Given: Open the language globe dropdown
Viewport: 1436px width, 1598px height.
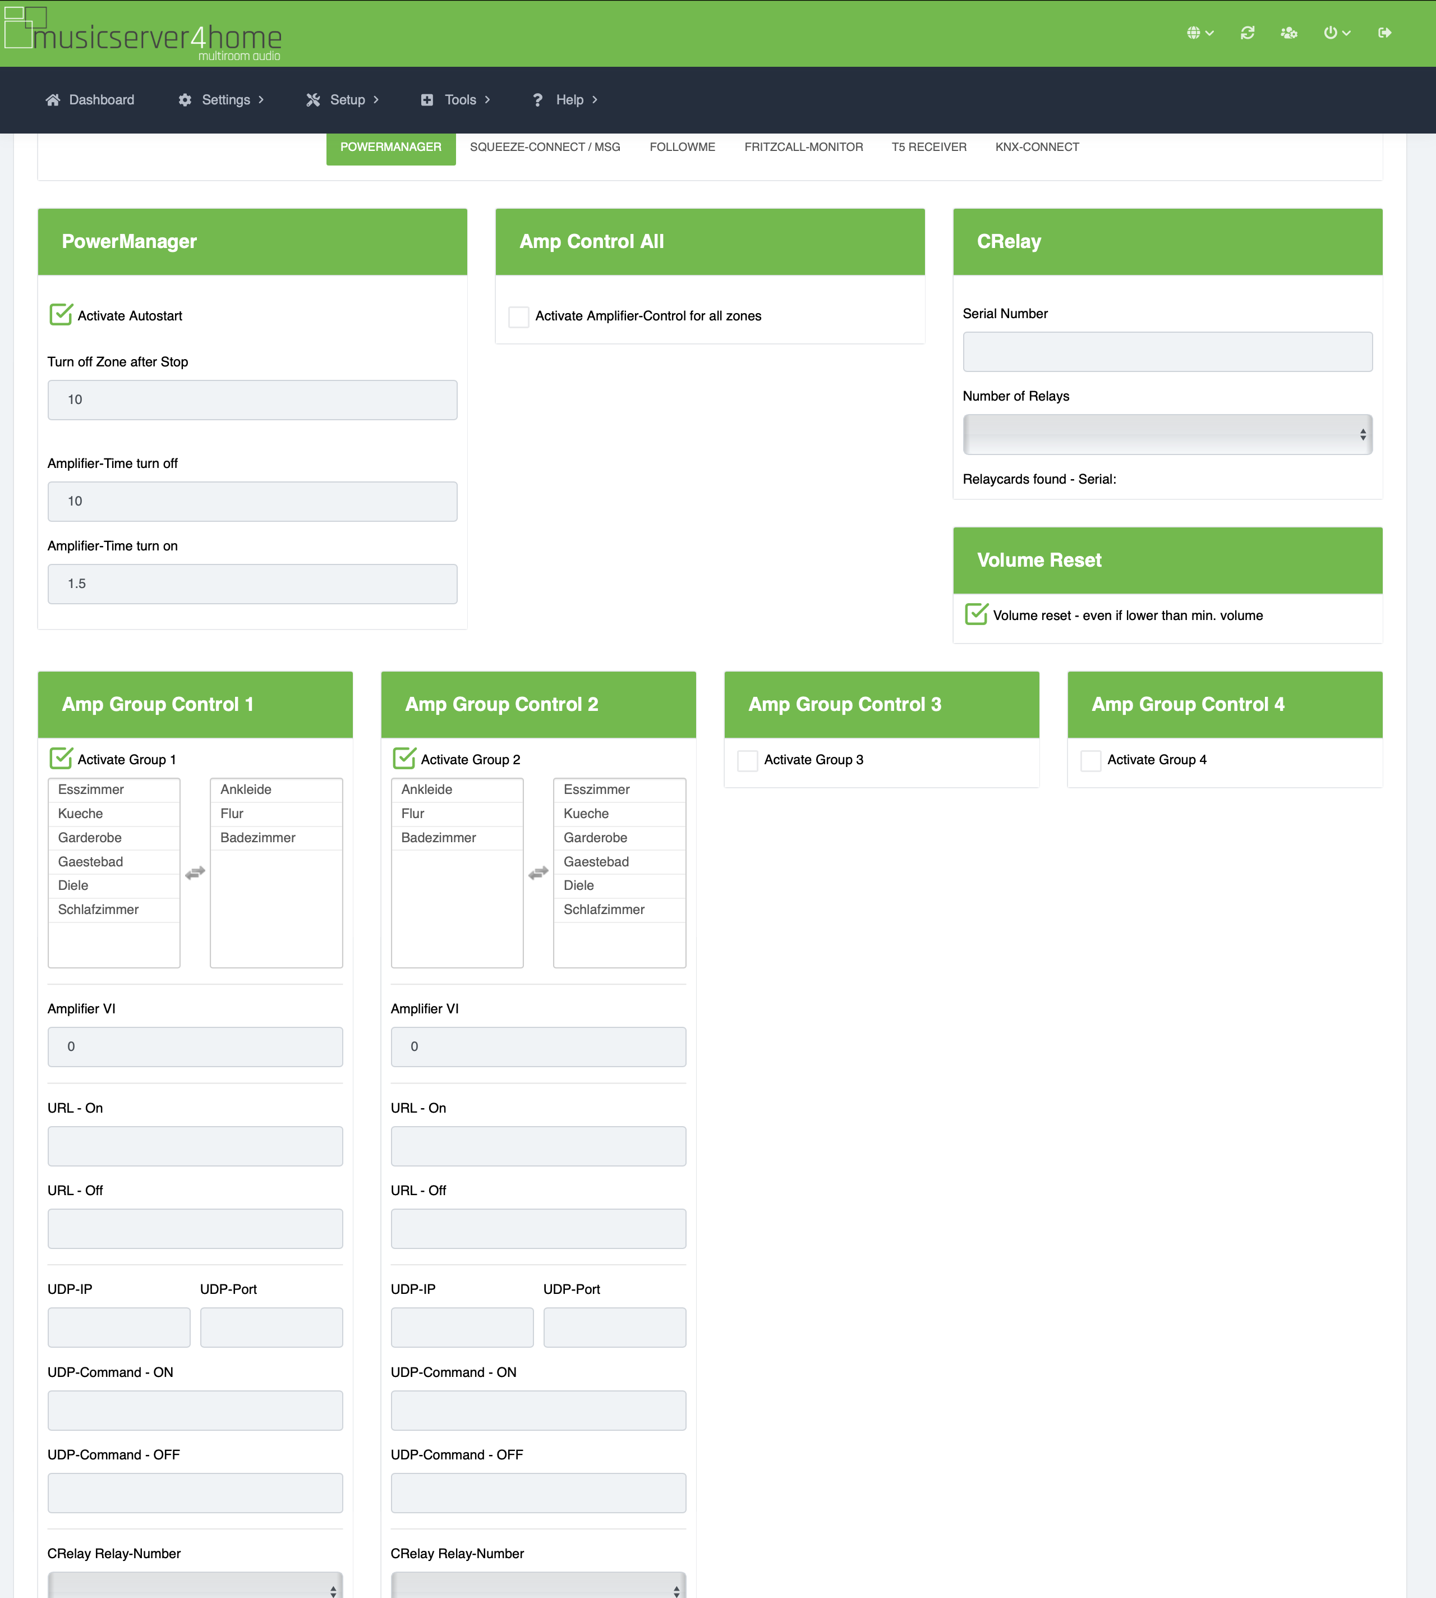Looking at the screenshot, I should tap(1199, 33).
